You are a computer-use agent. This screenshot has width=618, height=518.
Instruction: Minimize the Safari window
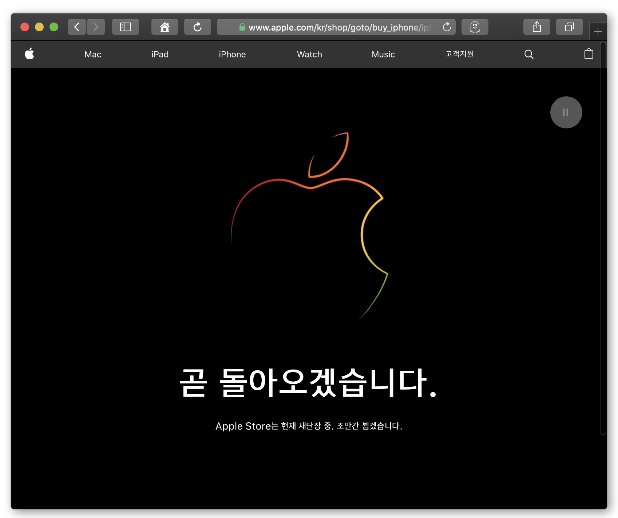[39, 27]
